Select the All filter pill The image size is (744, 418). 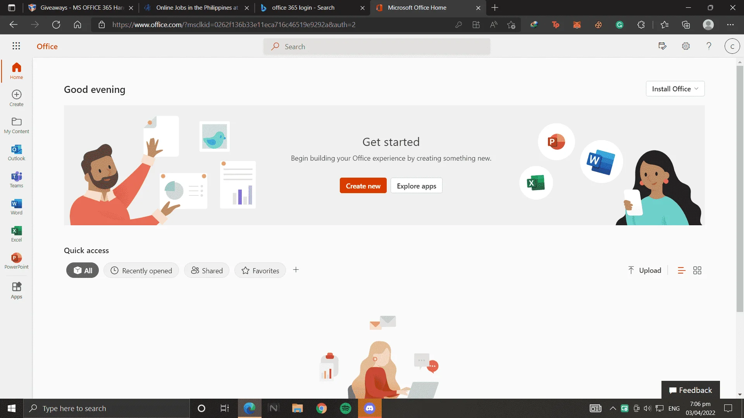pos(83,271)
